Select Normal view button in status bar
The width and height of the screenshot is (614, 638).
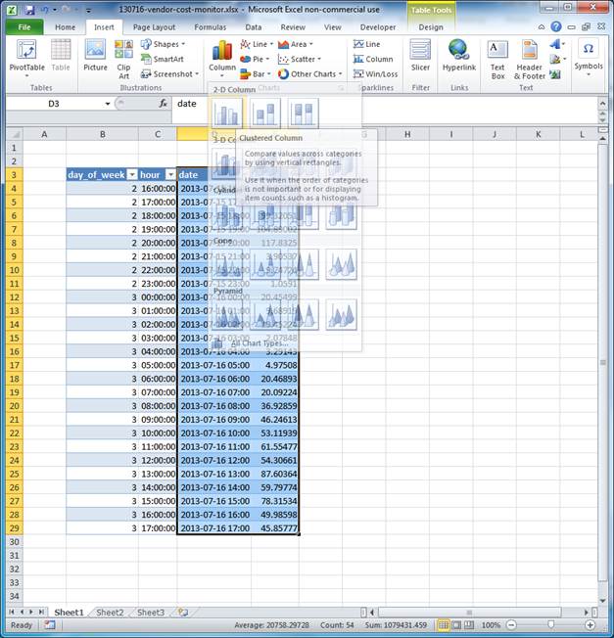pyautogui.click(x=444, y=624)
